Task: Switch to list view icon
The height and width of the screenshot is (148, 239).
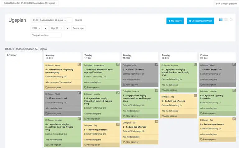Action: [226, 20]
